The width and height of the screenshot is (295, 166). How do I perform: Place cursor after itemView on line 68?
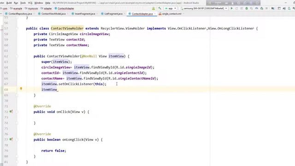[57, 89]
